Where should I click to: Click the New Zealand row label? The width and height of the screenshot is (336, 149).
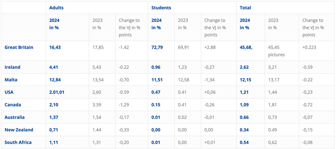(x=19, y=130)
